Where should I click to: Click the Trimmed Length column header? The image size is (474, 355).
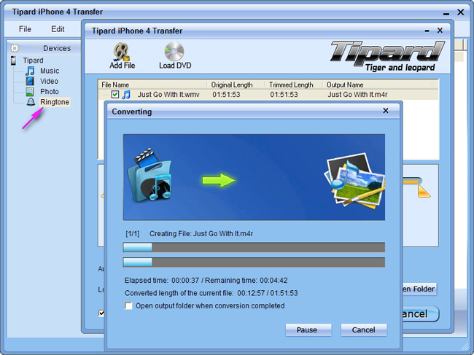point(294,85)
